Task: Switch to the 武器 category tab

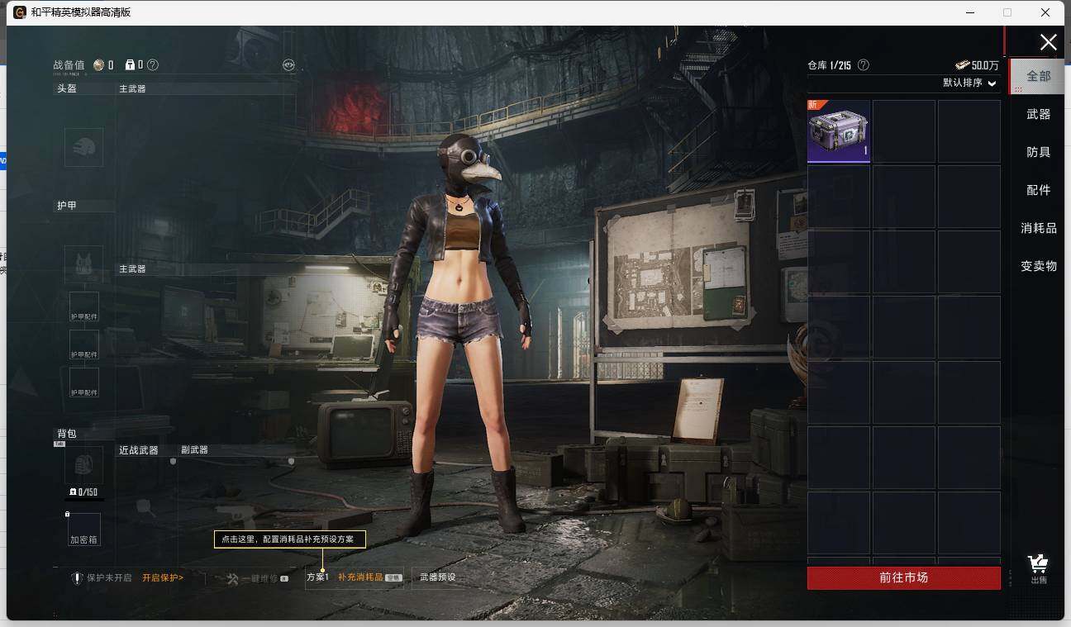Action: point(1039,114)
